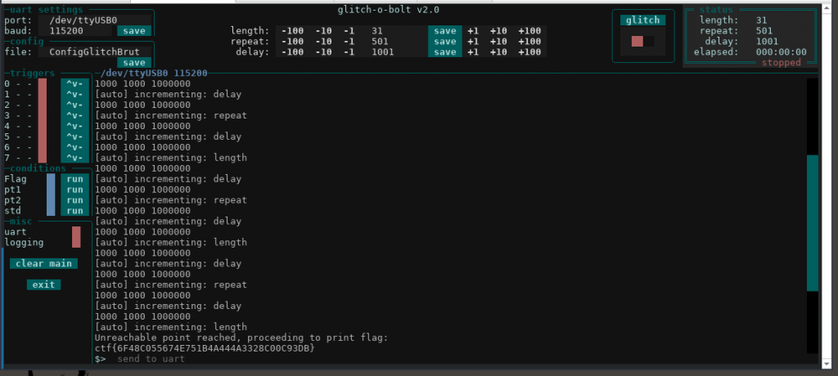Run the std condition

74,211
